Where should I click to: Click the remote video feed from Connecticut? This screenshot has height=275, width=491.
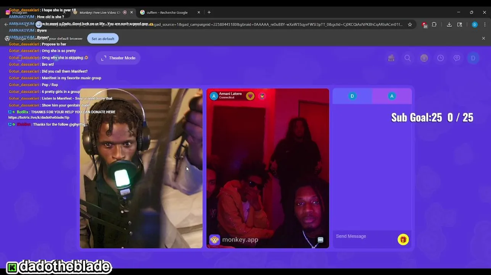tap(267, 168)
